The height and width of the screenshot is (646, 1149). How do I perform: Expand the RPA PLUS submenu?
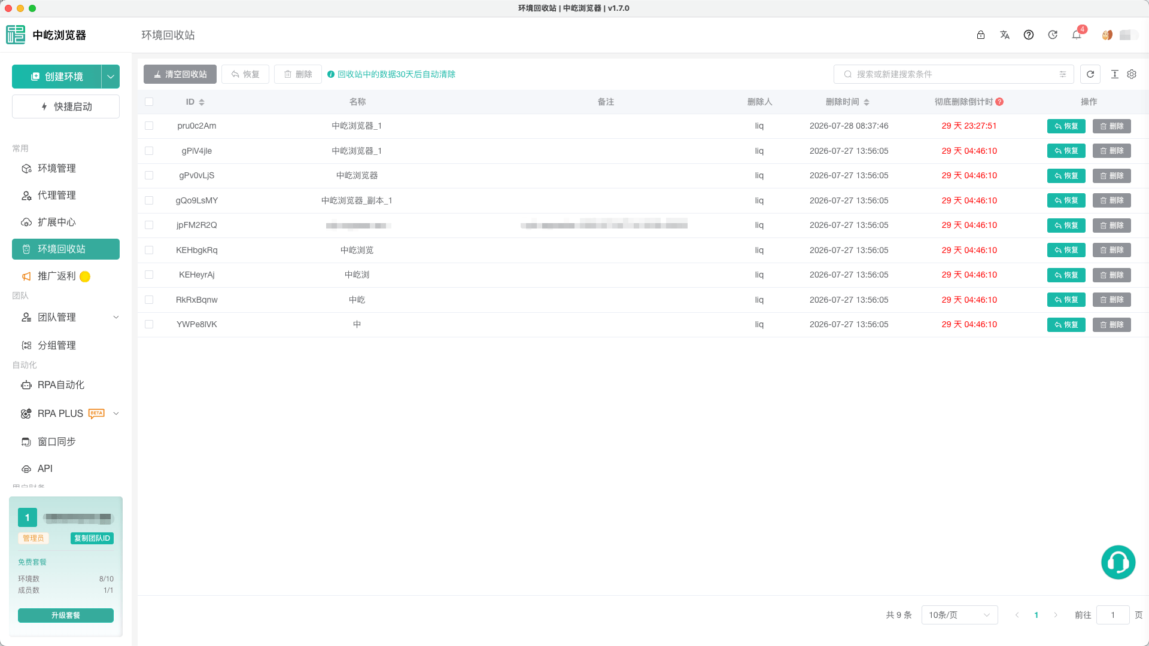coord(116,413)
